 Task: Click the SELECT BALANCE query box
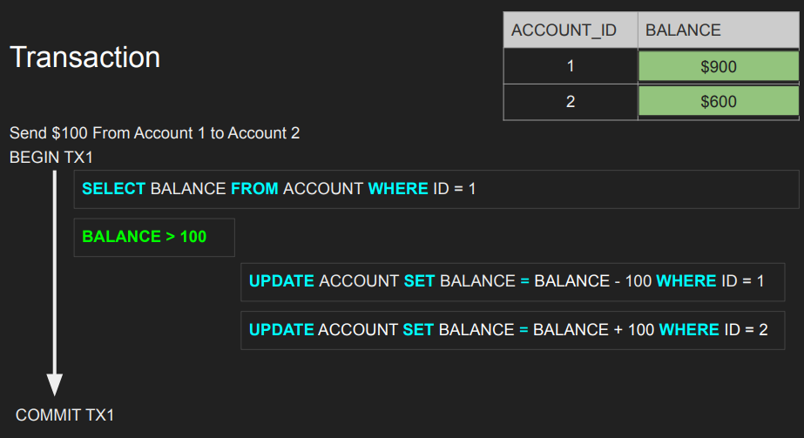point(436,189)
